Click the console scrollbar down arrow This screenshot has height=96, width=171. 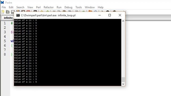pyautogui.click(x=123, y=84)
